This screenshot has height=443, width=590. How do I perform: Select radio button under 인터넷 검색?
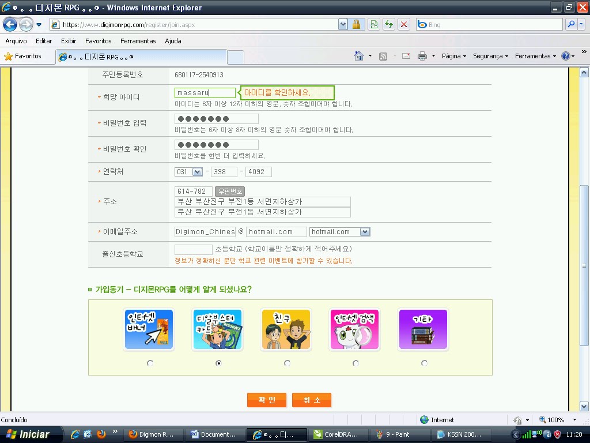pos(355,363)
